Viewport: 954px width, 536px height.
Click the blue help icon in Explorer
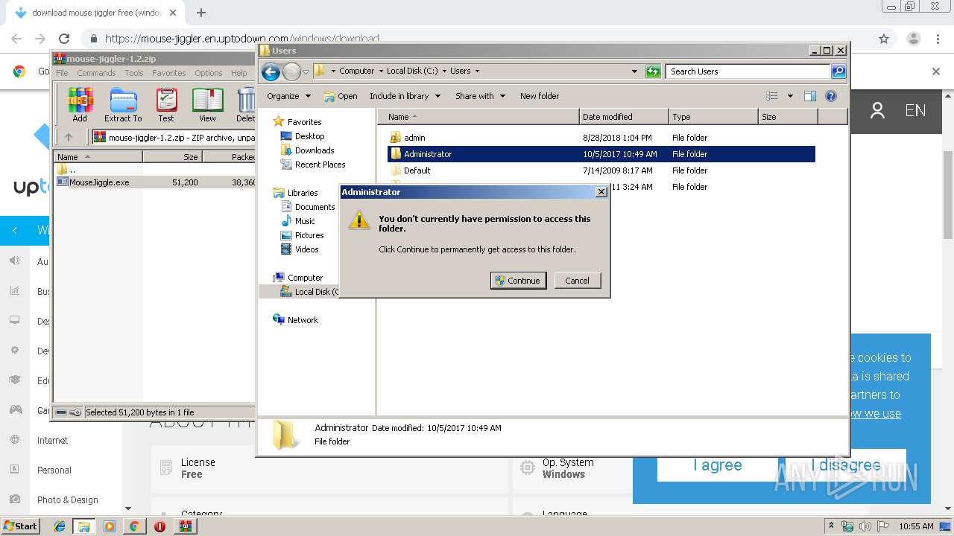click(x=831, y=96)
